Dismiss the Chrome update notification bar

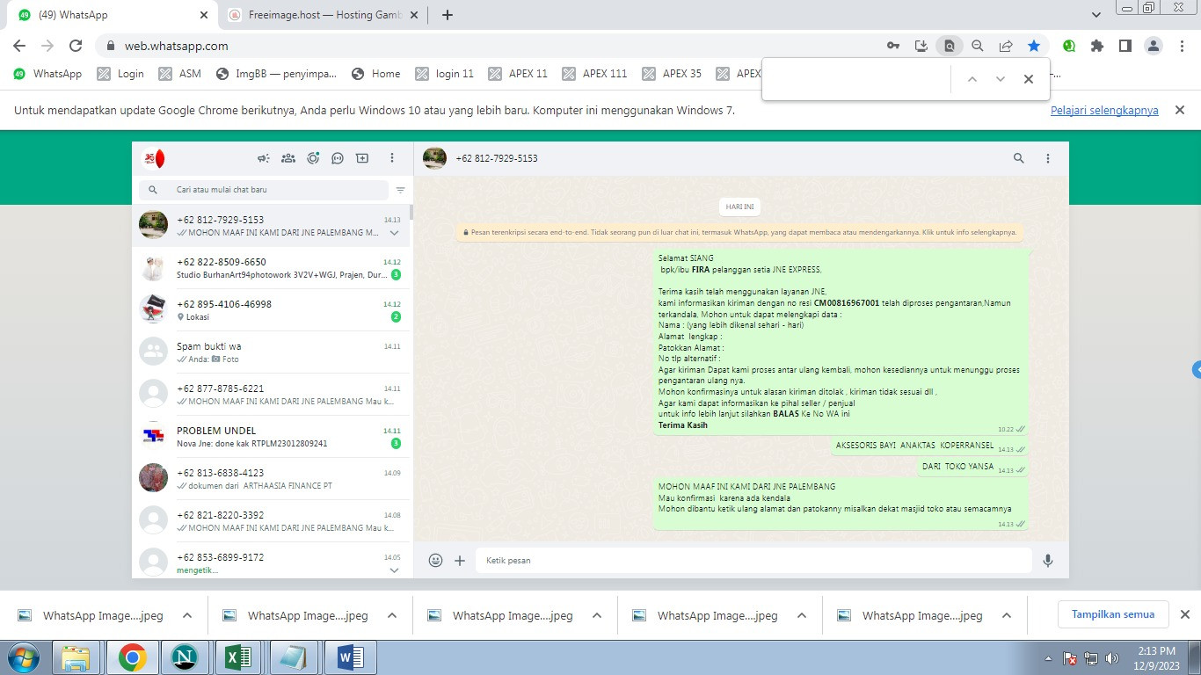tap(1181, 110)
